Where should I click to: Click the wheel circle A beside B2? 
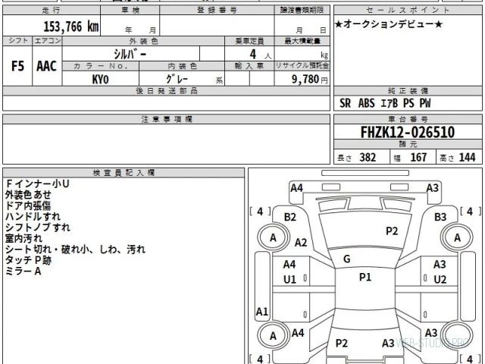pos(273,237)
